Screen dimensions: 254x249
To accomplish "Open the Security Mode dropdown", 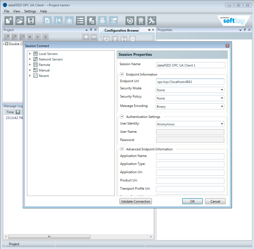I will pos(190,90).
